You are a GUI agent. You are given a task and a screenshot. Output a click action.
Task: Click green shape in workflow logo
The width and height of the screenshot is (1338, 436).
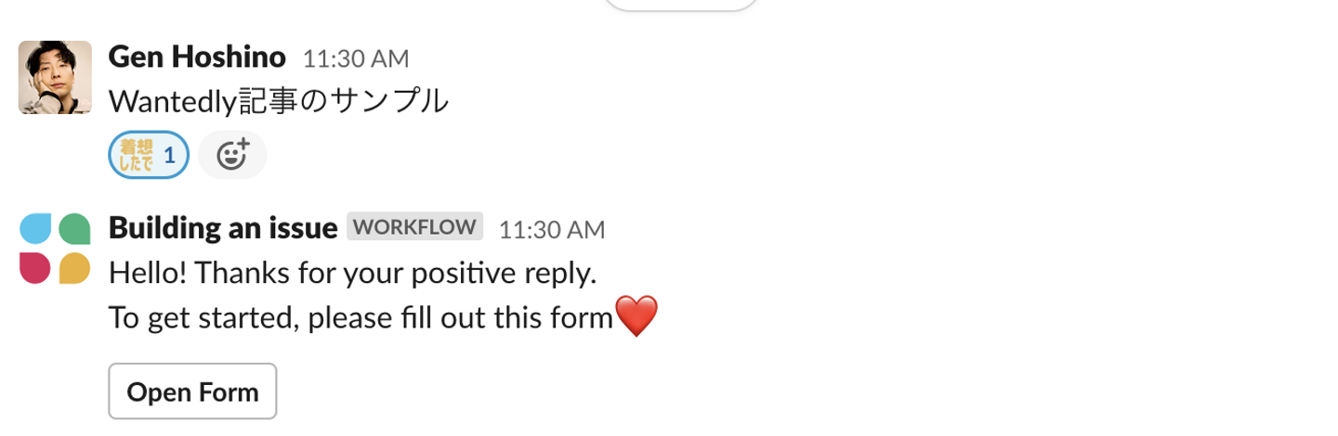[74, 228]
